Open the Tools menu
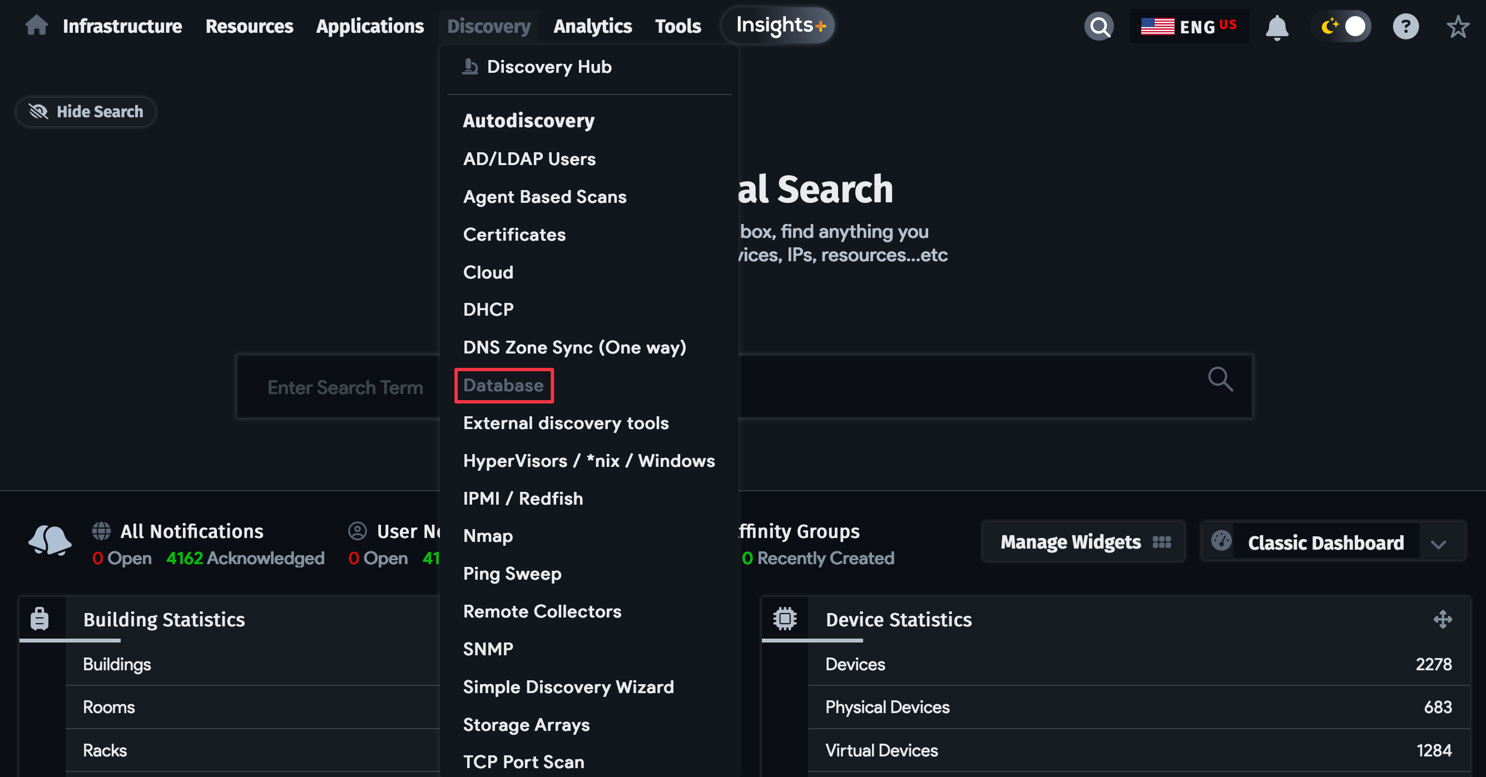Viewport: 1486px width, 777px height. coord(678,26)
